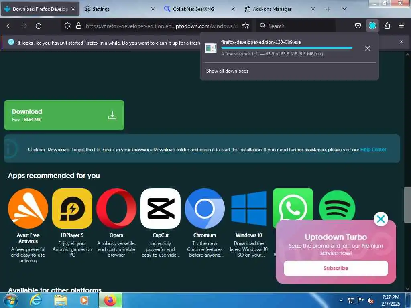Click the Firefox taskbar button
The image size is (411, 308).
click(110, 300)
